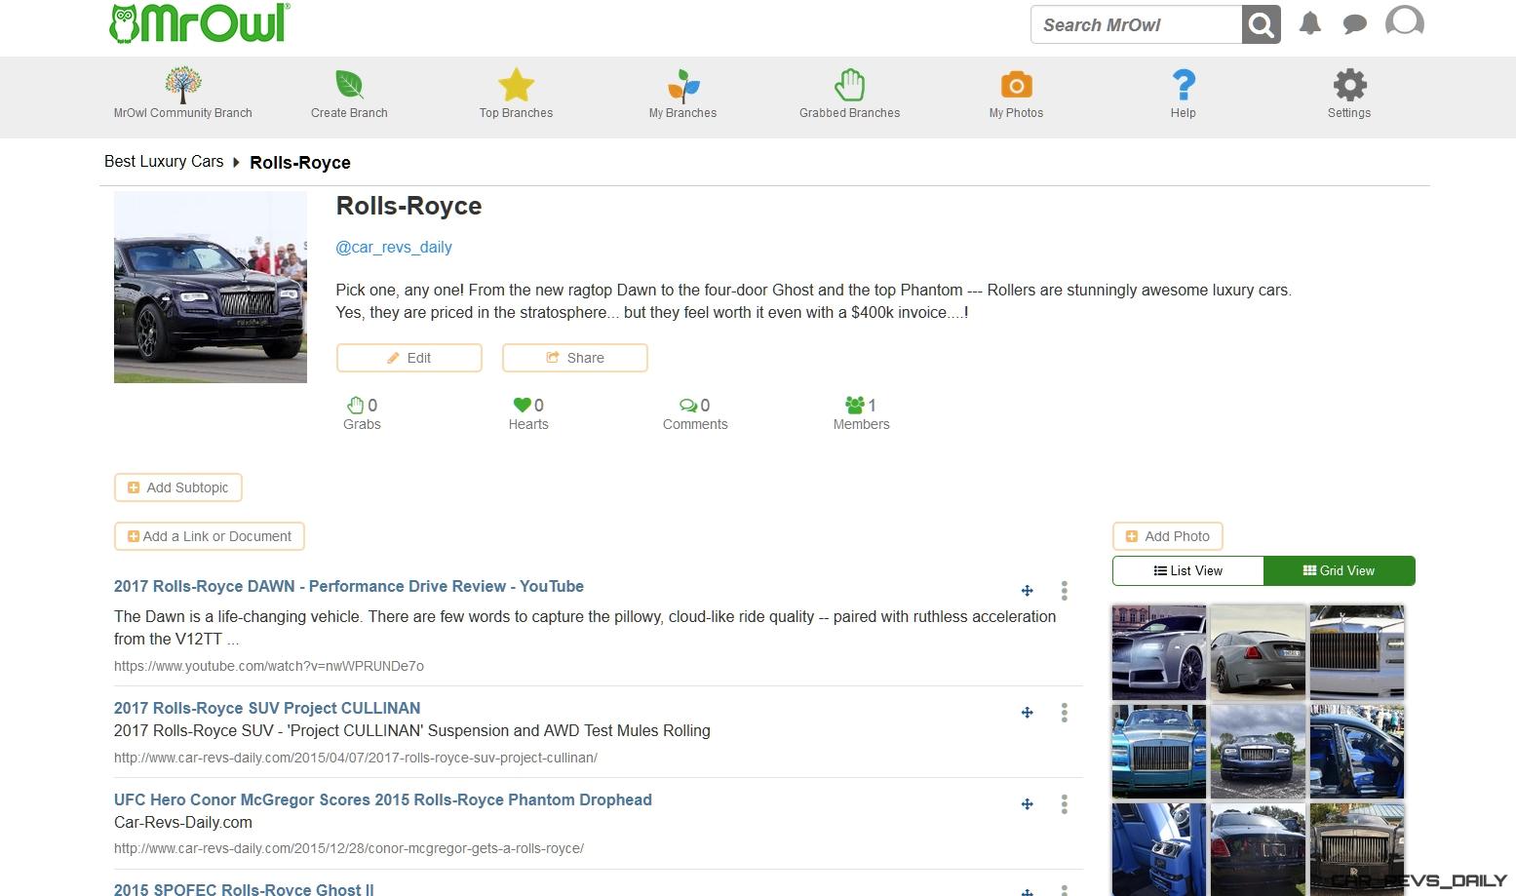Open MrOwl Community Branch

click(x=182, y=94)
